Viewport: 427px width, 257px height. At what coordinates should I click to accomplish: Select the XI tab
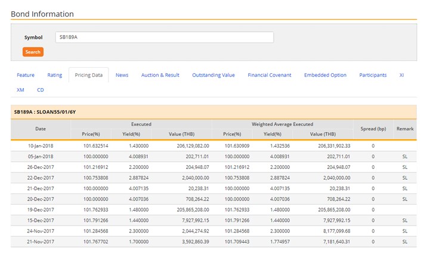[402, 75]
